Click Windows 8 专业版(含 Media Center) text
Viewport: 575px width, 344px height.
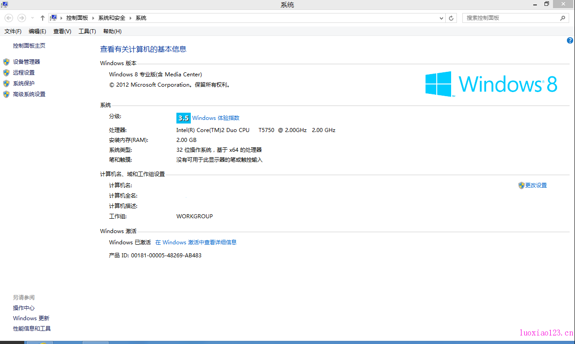coord(155,75)
